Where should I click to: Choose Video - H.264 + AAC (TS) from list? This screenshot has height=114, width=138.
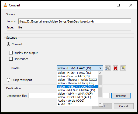coord(78,73)
